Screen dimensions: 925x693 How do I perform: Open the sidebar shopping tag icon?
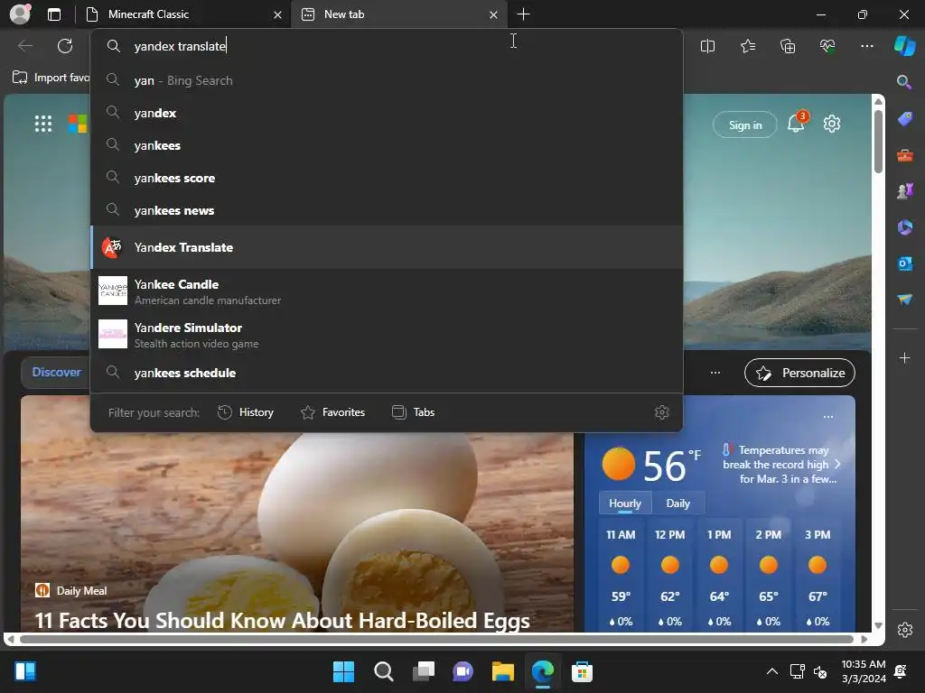[x=904, y=119]
